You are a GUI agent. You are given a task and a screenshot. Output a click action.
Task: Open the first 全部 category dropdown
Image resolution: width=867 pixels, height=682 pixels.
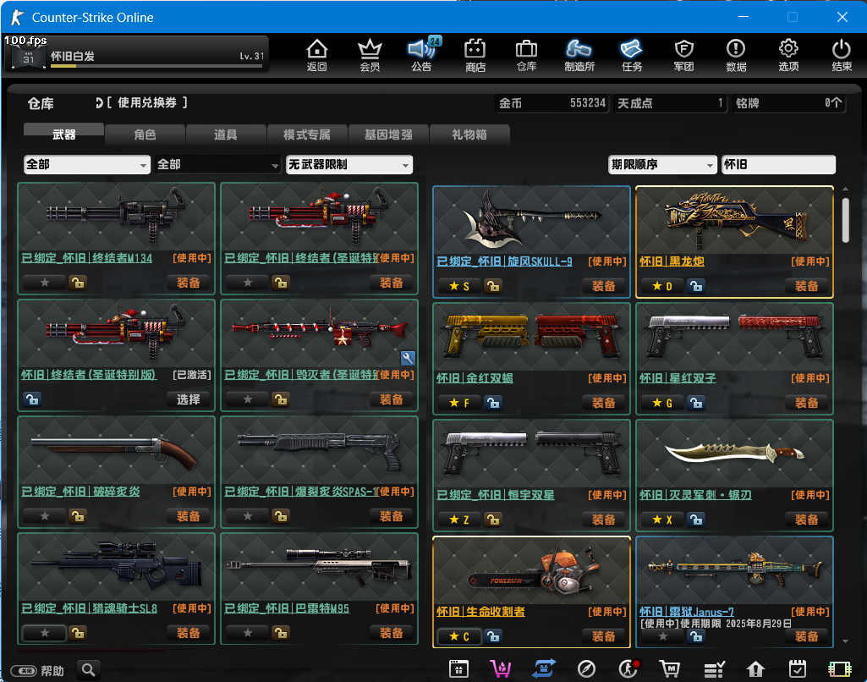87,164
